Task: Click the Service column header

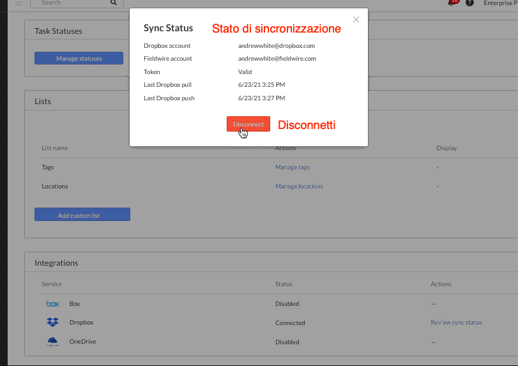Action: (x=52, y=284)
